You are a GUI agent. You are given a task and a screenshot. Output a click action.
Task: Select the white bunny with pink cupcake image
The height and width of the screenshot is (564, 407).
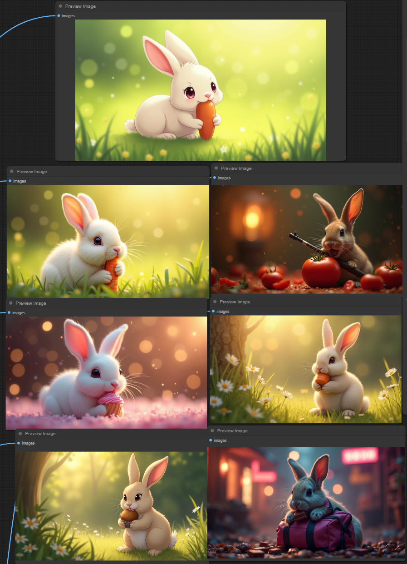[x=106, y=373]
